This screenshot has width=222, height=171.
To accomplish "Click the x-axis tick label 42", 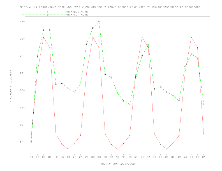I will tap(117, 157).
